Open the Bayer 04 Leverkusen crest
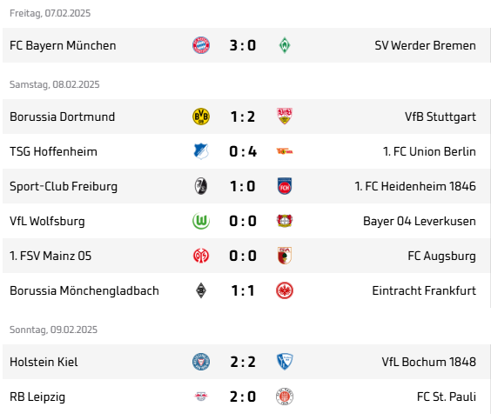 285,221
